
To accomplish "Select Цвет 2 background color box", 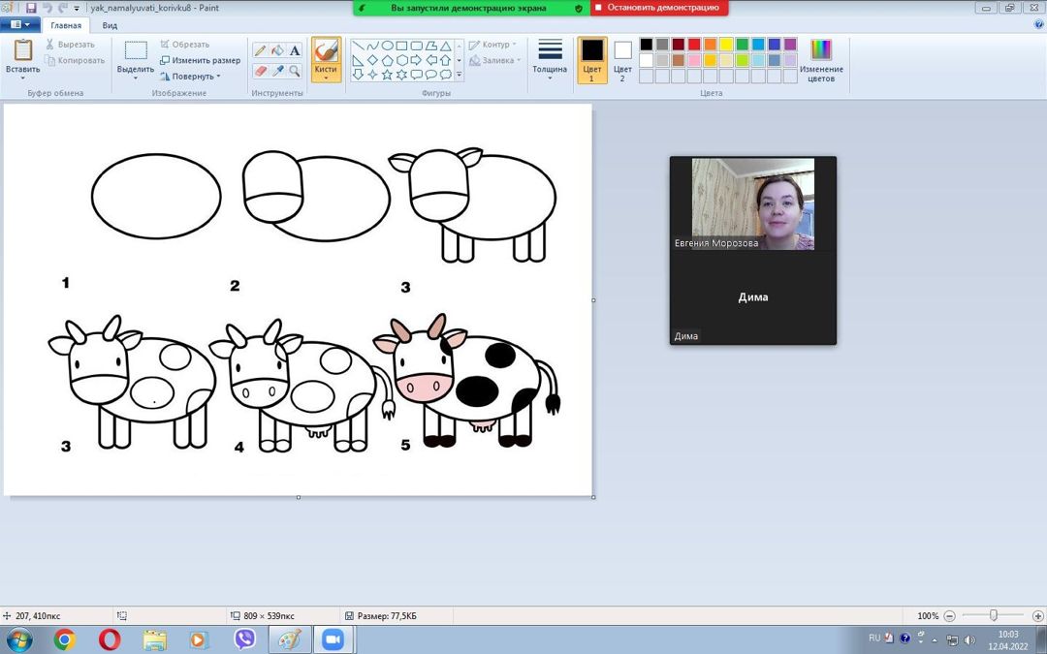I will pyautogui.click(x=622, y=58).
